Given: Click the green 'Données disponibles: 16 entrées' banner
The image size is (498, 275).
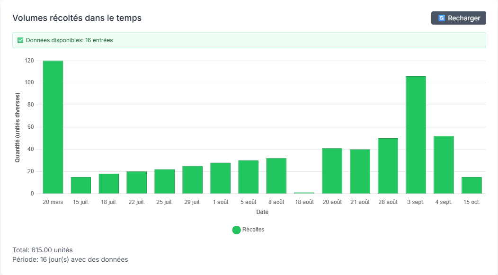Looking at the screenshot, I should coord(249,41).
